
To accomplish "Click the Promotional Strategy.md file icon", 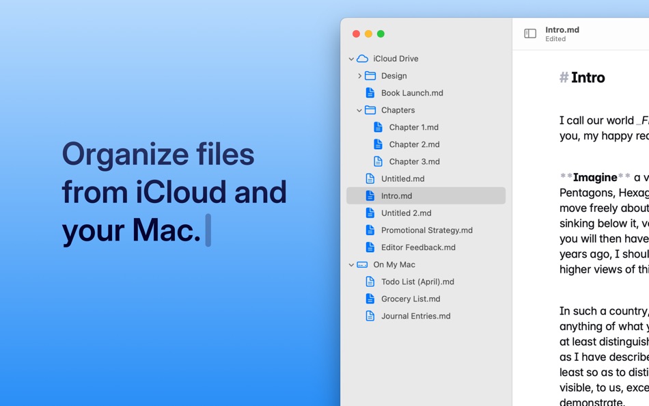I will click(370, 230).
